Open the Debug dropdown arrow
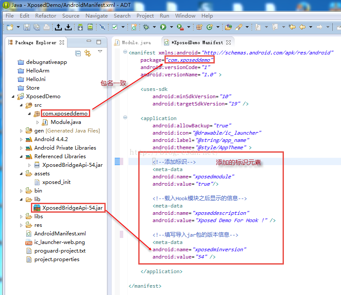This screenshot has height=295, width=341. [x=155, y=27]
